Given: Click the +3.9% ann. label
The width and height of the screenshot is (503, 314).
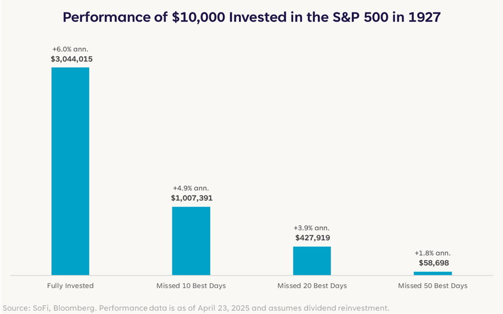Looking at the screenshot, I should [x=312, y=228].
